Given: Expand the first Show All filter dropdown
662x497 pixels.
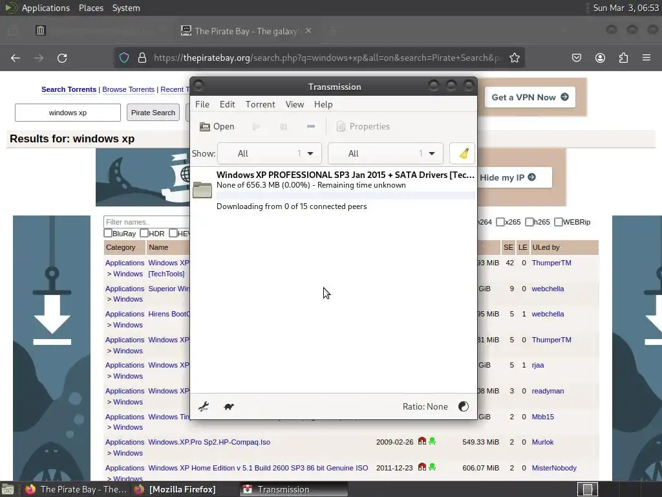Looking at the screenshot, I should click(270, 153).
